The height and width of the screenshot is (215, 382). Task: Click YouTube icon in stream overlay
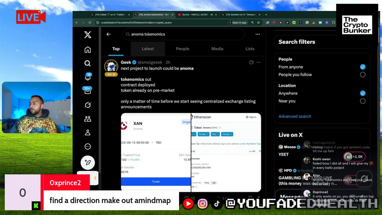pos(188,204)
